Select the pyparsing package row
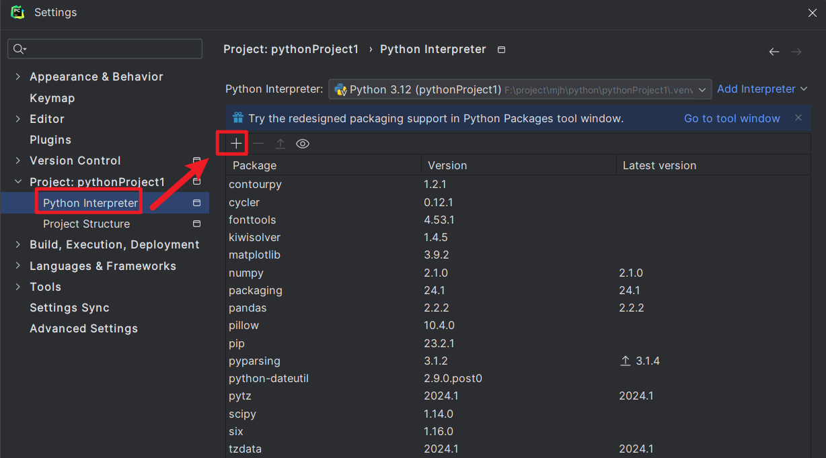This screenshot has width=826, height=458. (x=518, y=361)
